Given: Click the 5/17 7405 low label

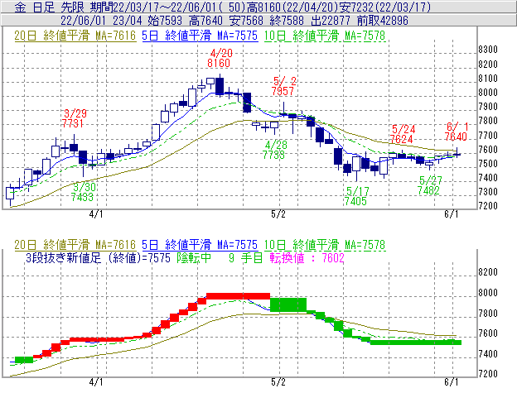Looking at the screenshot, I should pyautogui.click(x=357, y=196).
